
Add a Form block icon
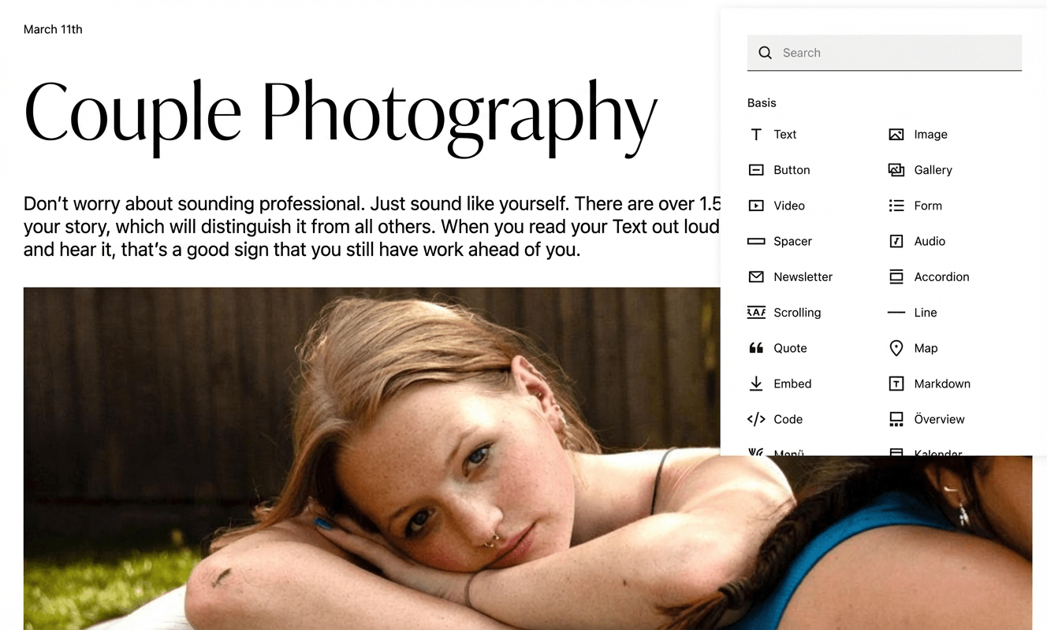point(896,206)
